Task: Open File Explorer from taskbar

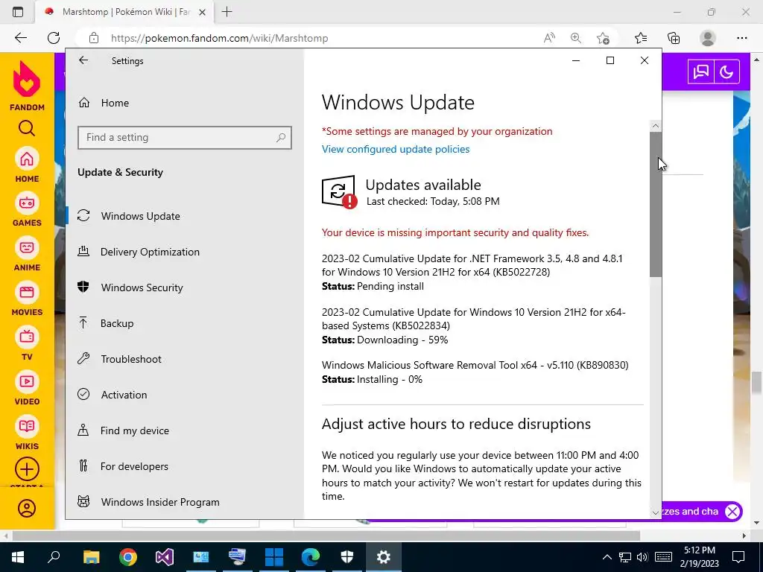Action: tap(91, 557)
